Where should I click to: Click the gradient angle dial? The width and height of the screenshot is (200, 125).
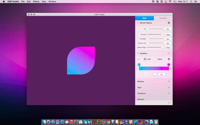[x=155, y=74]
